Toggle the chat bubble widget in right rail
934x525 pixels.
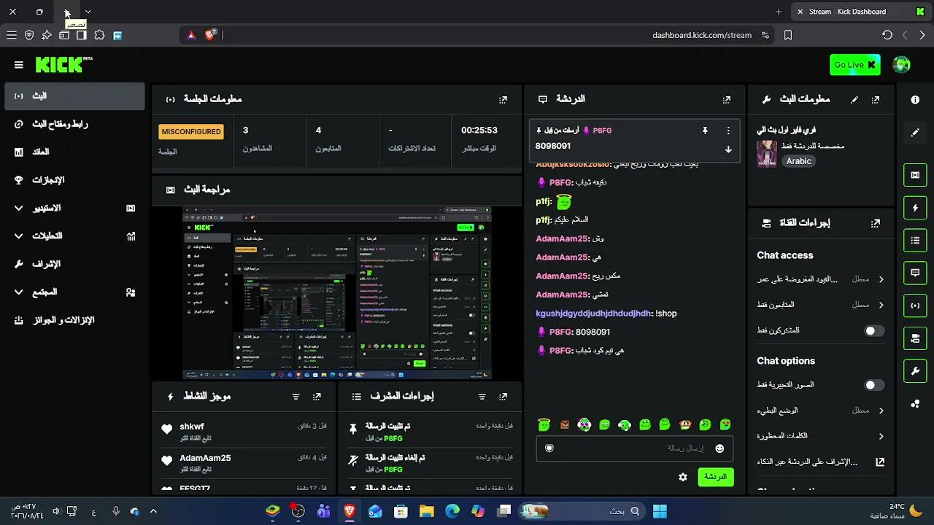(915, 273)
